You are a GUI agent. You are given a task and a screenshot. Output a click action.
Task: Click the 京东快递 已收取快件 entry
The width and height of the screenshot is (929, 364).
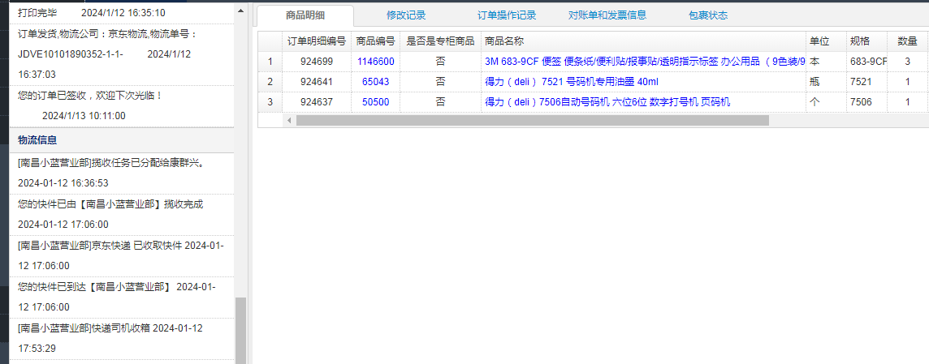122,255
